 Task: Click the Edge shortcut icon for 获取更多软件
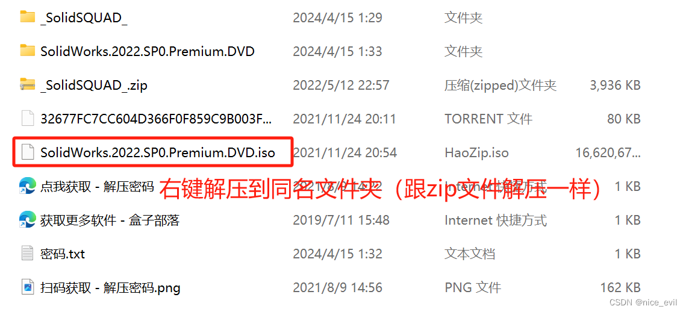[27, 220]
